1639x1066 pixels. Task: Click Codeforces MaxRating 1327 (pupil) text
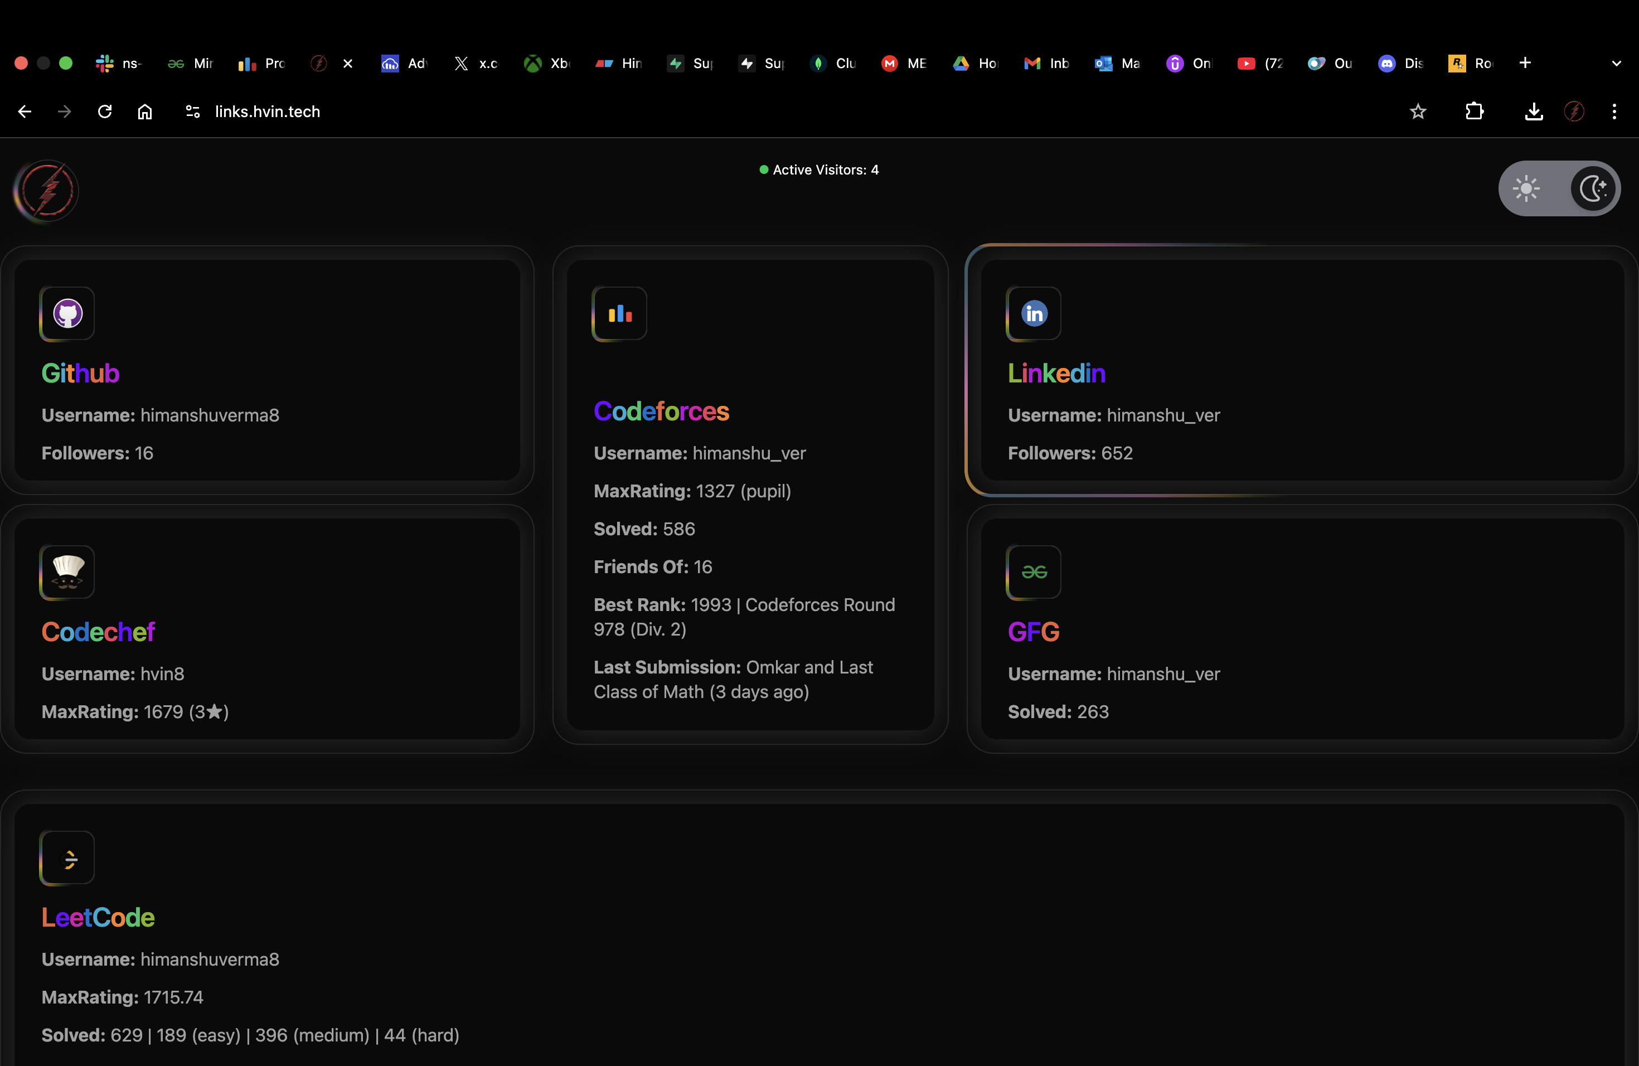692,491
